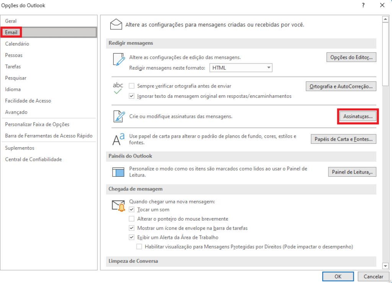Uncheck Mostrar um ícone de envelope checkbox
The image size is (392, 283).
click(x=132, y=228)
